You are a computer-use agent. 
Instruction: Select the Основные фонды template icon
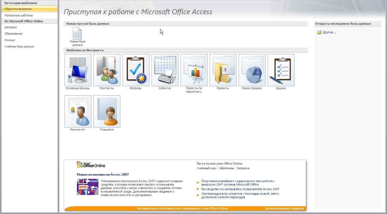(x=78, y=70)
